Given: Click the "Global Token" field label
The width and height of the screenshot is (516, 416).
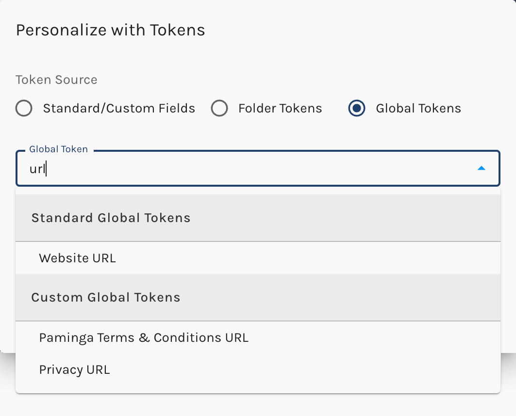Looking at the screenshot, I should click(x=58, y=149).
